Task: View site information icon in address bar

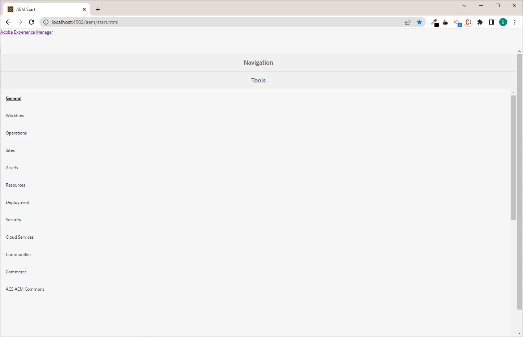Action: pyautogui.click(x=46, y=22)
